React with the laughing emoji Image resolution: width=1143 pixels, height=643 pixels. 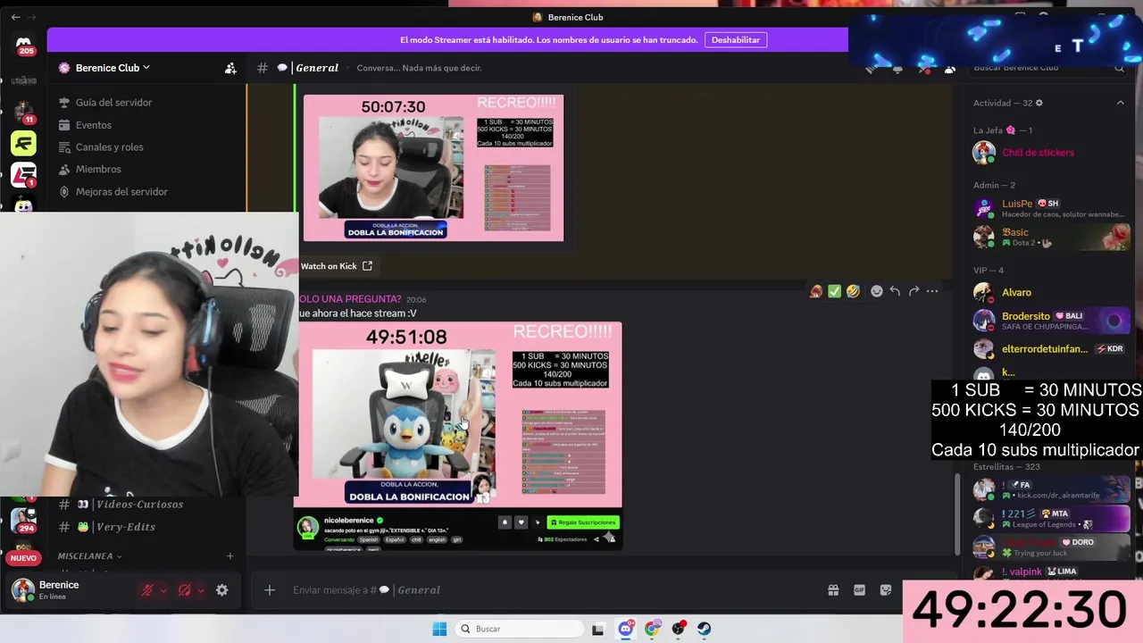[853, 291]
